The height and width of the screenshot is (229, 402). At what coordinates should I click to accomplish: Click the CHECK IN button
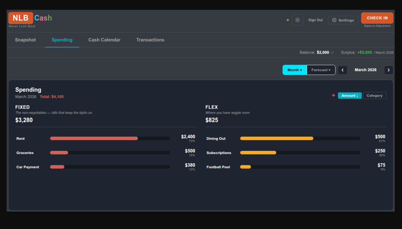[377, 18]
